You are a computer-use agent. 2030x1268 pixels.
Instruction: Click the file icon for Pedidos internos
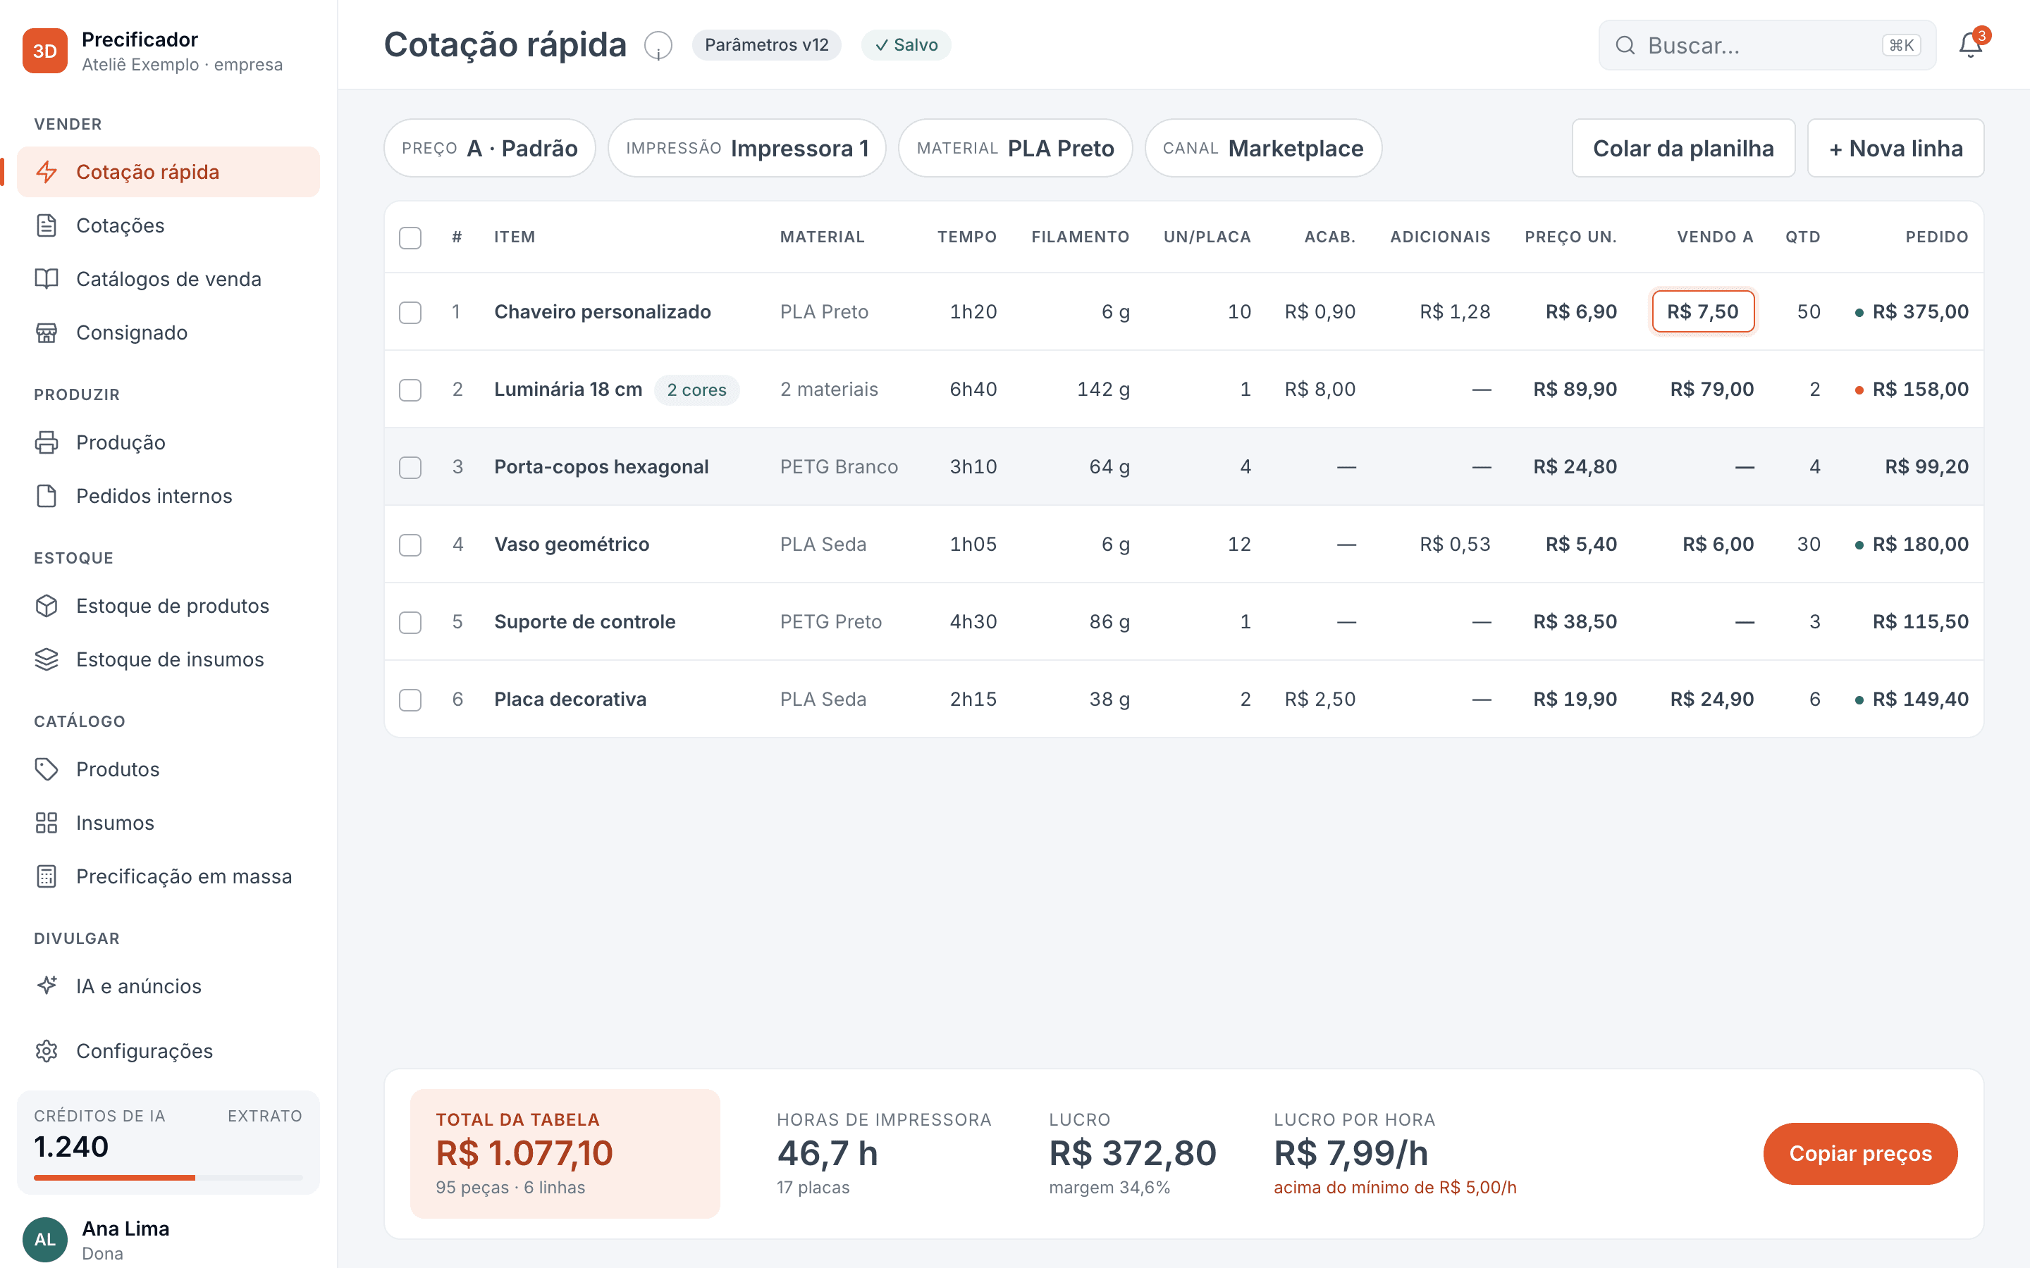pyautogui.click(x=47, y=497)
